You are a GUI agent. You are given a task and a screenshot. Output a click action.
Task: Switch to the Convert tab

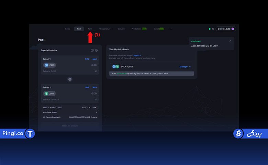pyautogui.click(x=121, y=29)
